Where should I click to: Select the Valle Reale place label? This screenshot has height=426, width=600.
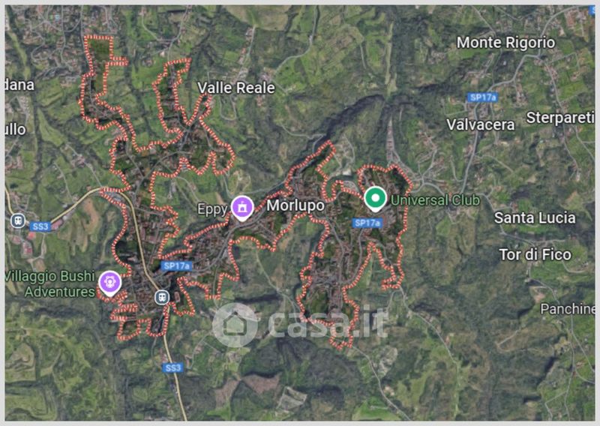tap(236, 88)
